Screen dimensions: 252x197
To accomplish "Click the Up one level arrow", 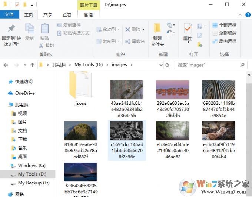I will pyautogui.click(x=33, y=65).
